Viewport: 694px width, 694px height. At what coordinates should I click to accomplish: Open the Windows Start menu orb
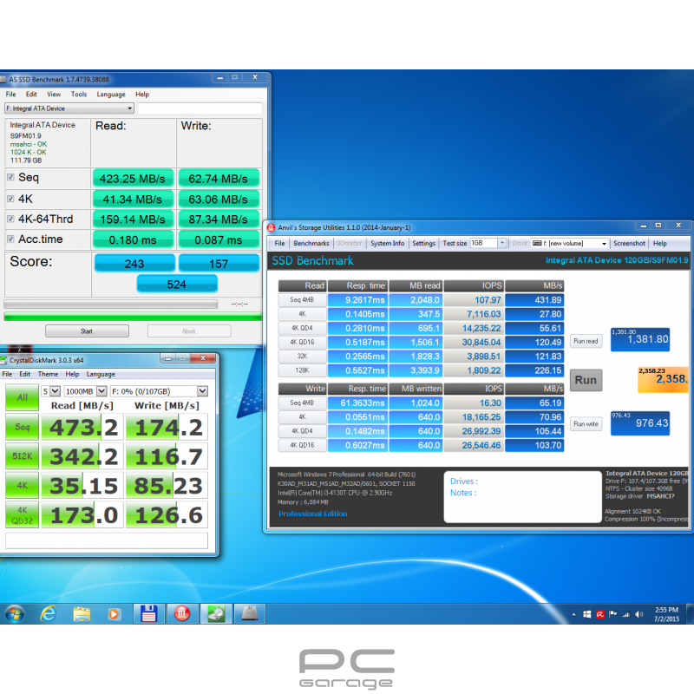click(15, 614)
